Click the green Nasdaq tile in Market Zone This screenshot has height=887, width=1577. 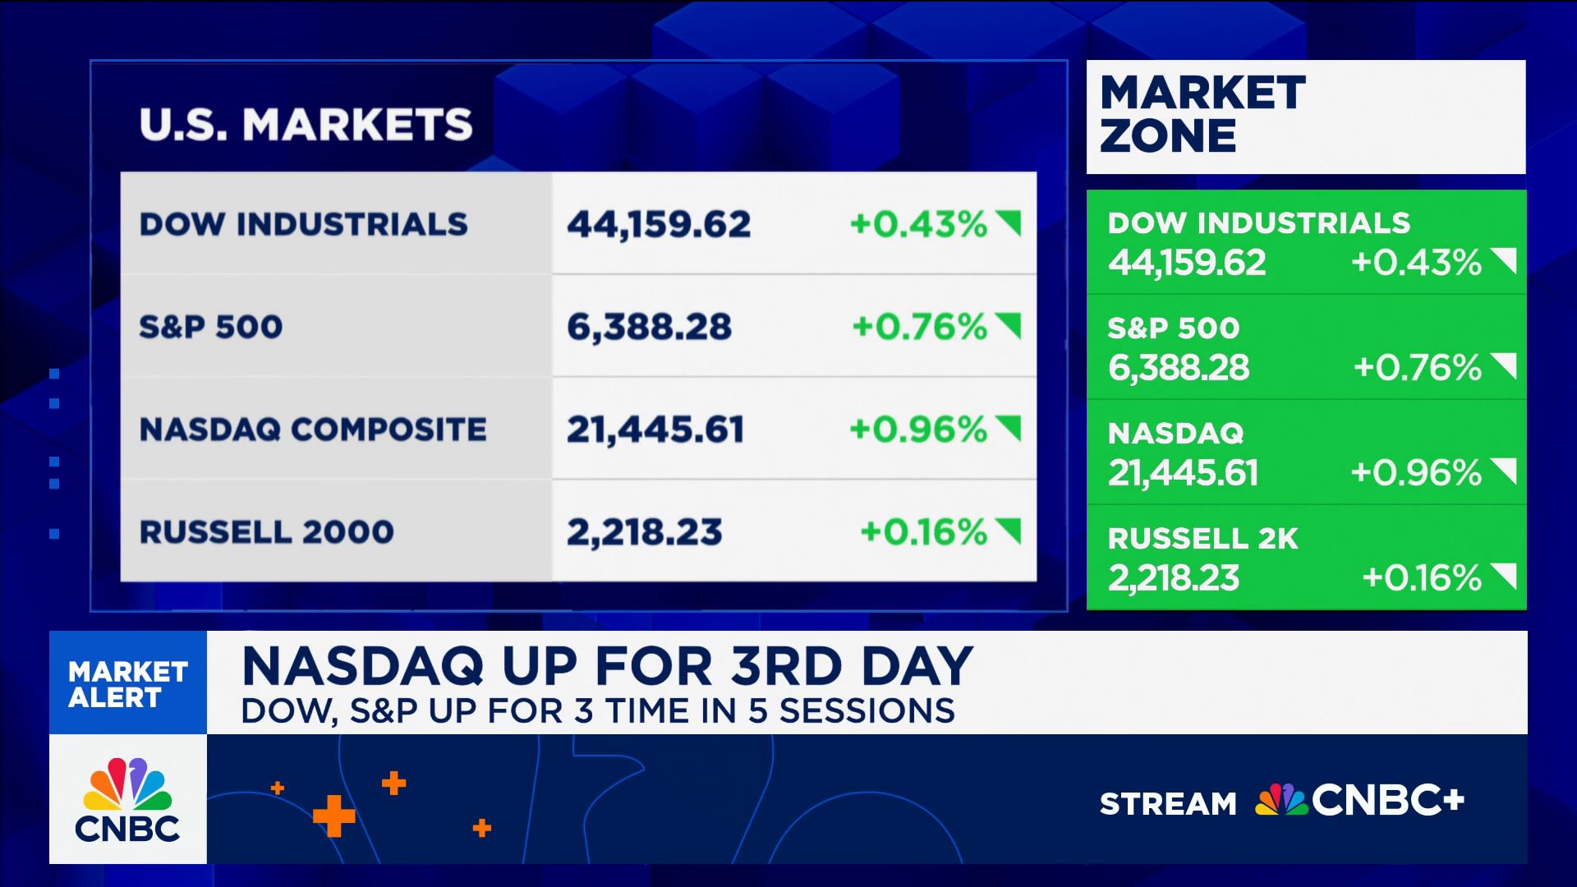click(1305, 453)
